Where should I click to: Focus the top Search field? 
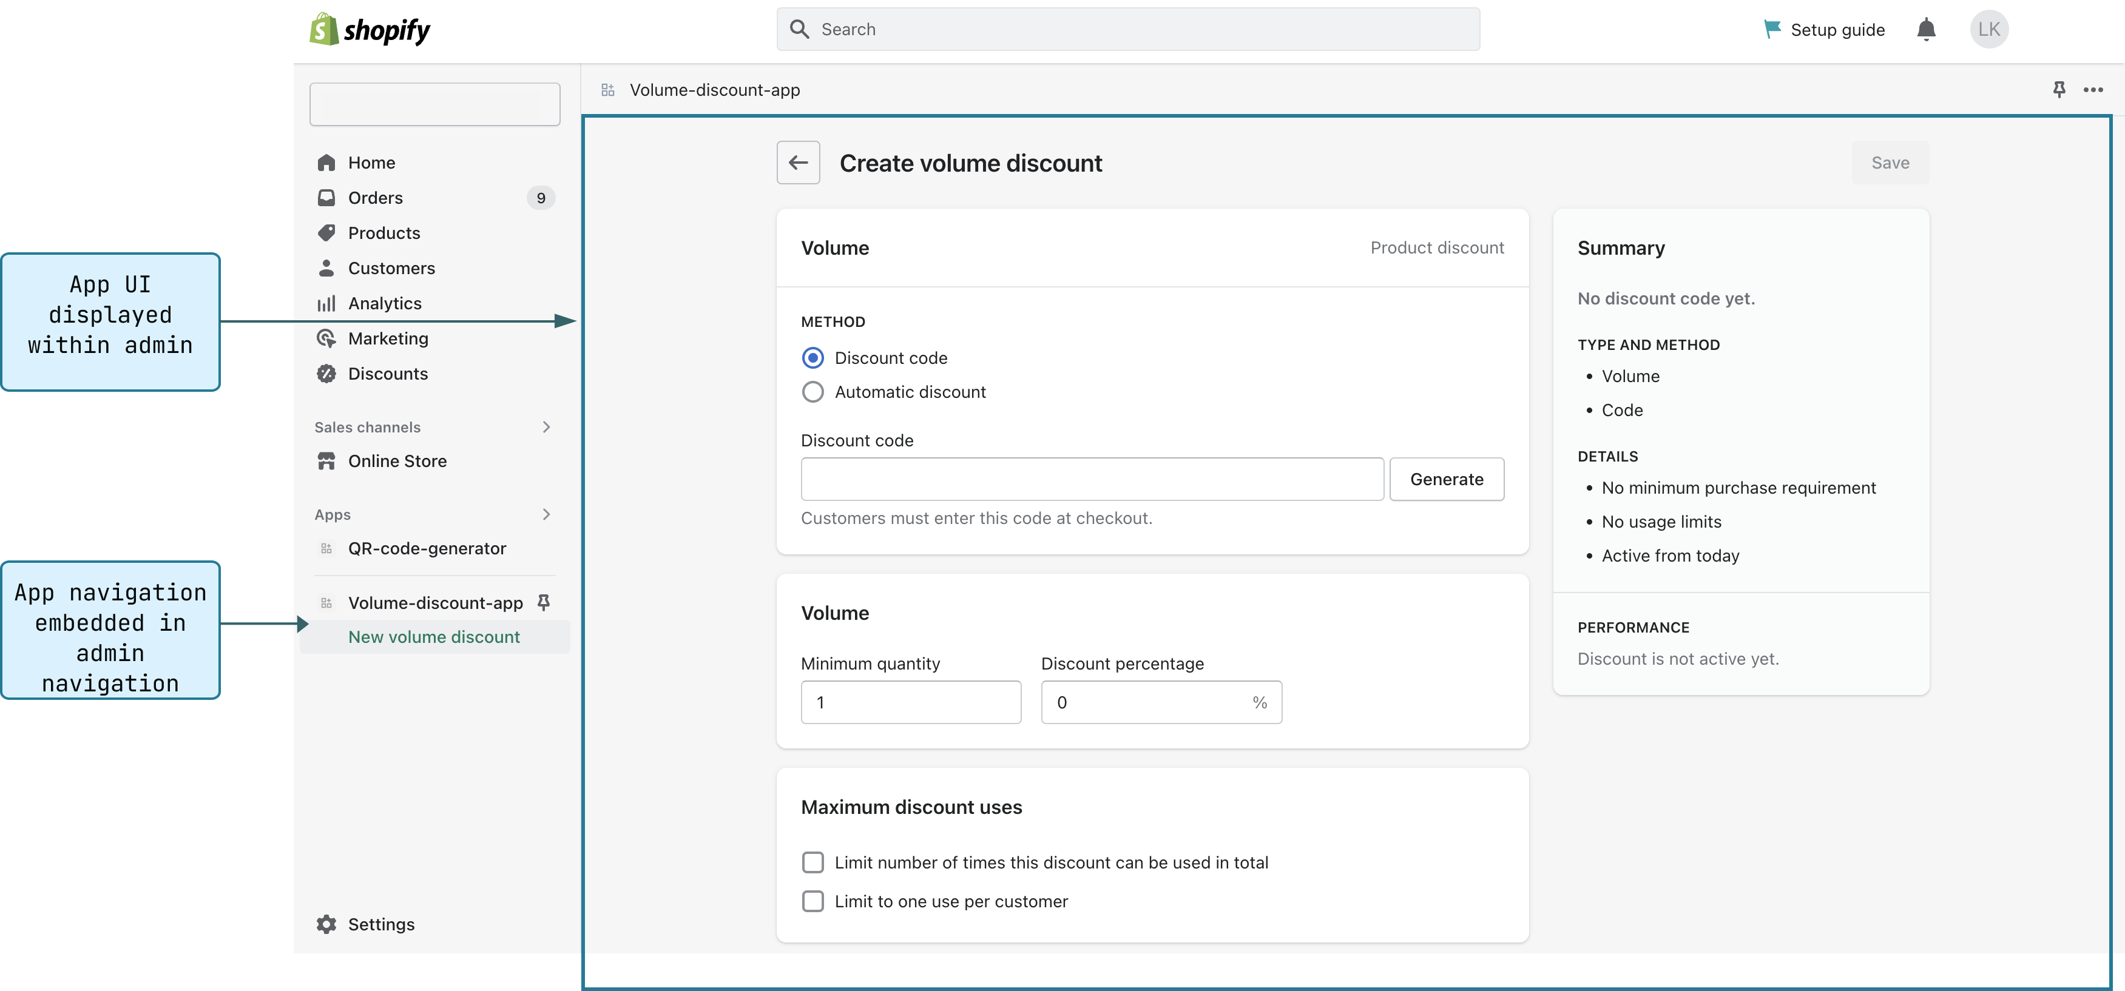[x=1127, y=30]
